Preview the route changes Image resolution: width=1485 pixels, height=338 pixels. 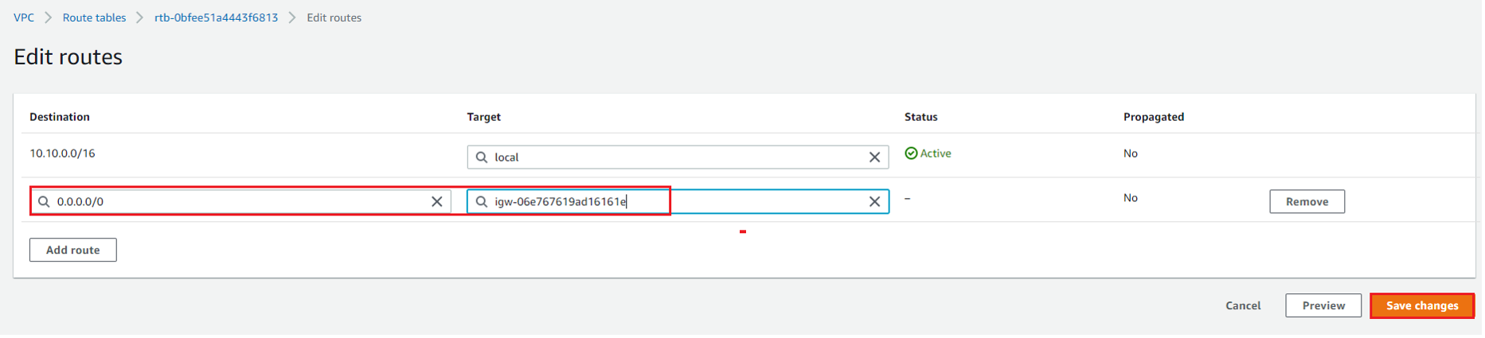(1323, 305)
